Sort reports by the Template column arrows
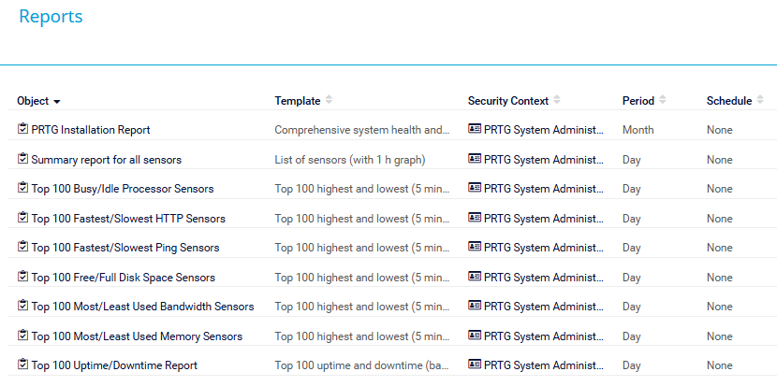The image size is (777, 386). coord(329,100)
